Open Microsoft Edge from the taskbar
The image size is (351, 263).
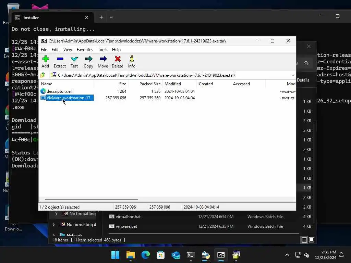[x=145, y=255]
